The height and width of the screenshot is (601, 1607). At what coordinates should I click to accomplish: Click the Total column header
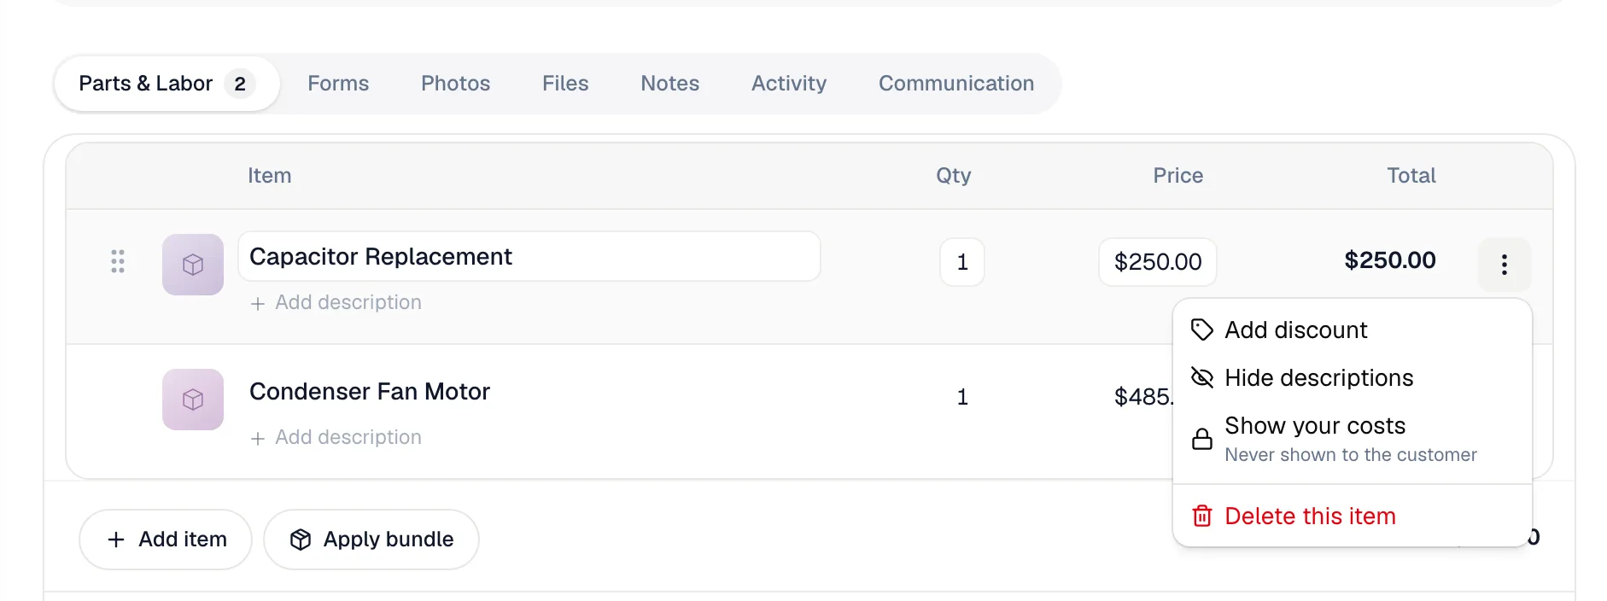(x=1411, y=176)
